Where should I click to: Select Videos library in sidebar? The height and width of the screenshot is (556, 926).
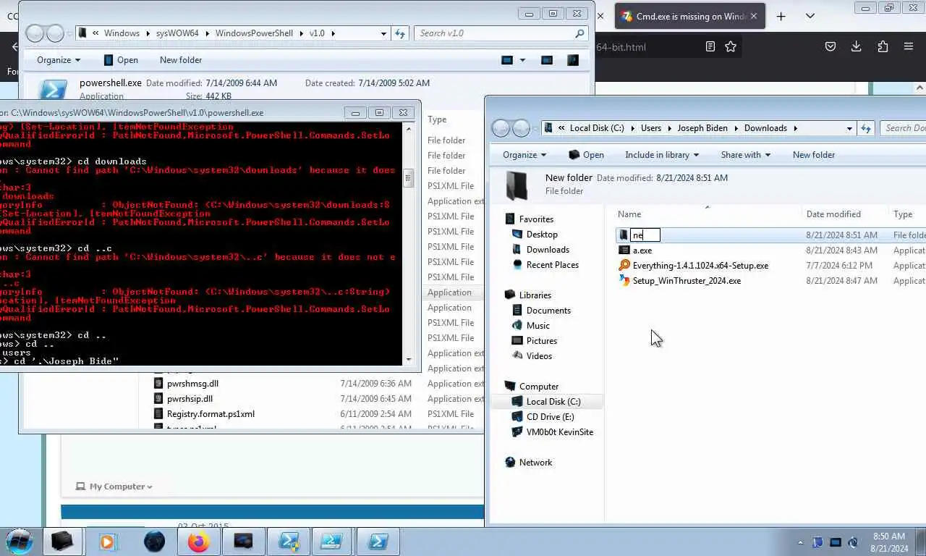pos(539,356)
